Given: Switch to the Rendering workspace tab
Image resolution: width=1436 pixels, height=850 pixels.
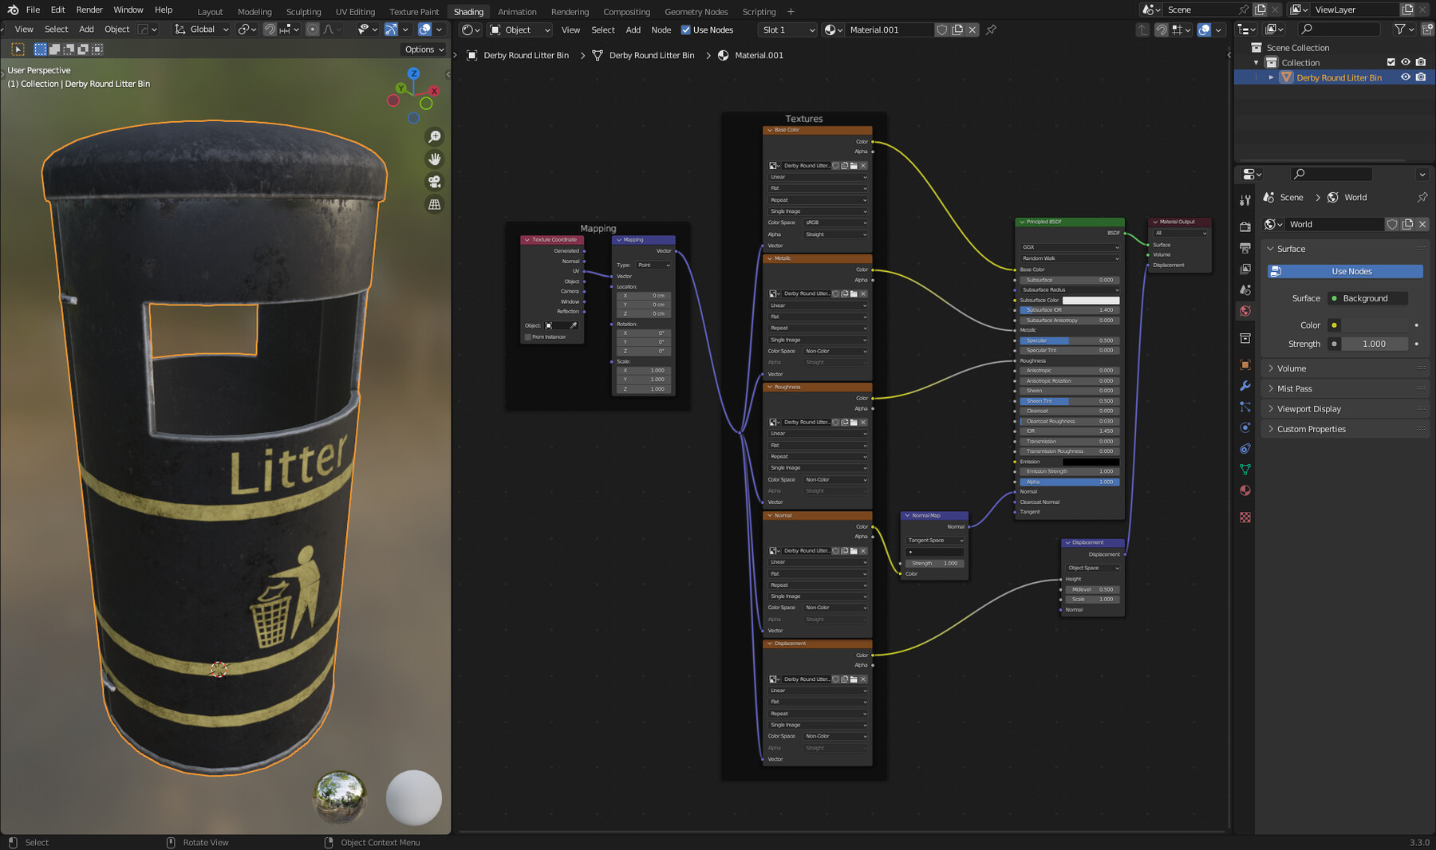Looking at the screenshot, I should (570, 11).
